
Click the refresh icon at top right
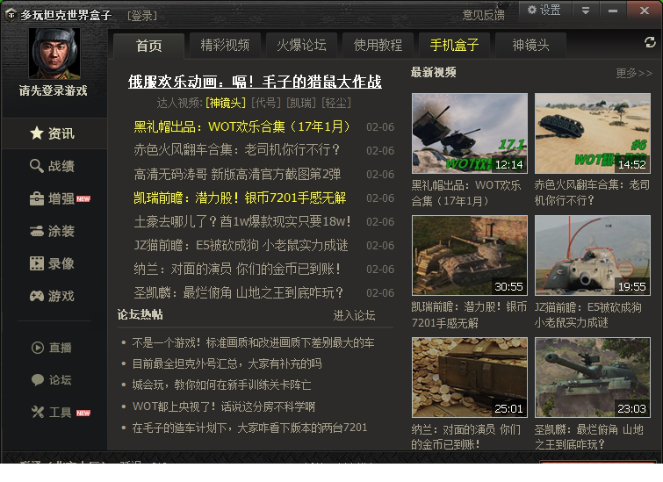coord(650,42)
